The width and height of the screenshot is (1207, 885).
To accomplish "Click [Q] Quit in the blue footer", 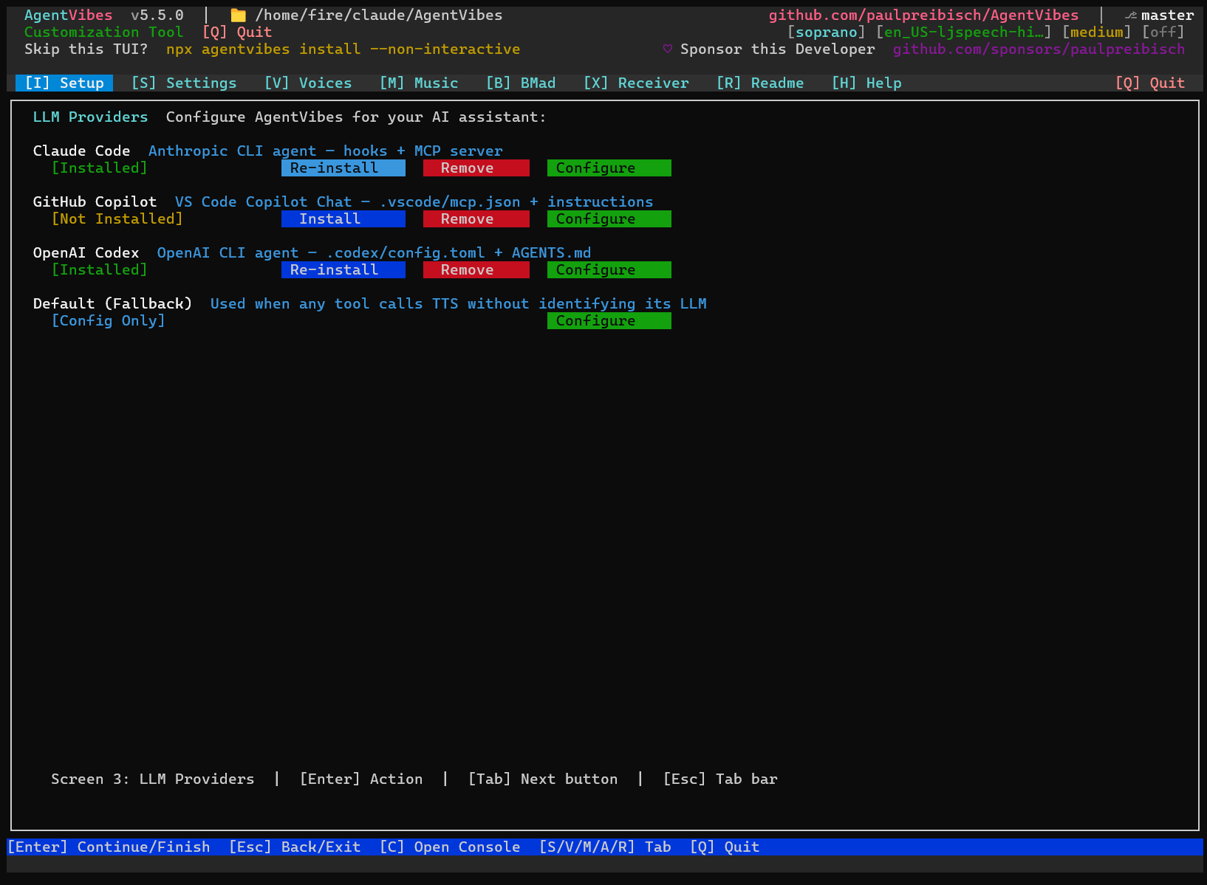I will coord(725,847).
